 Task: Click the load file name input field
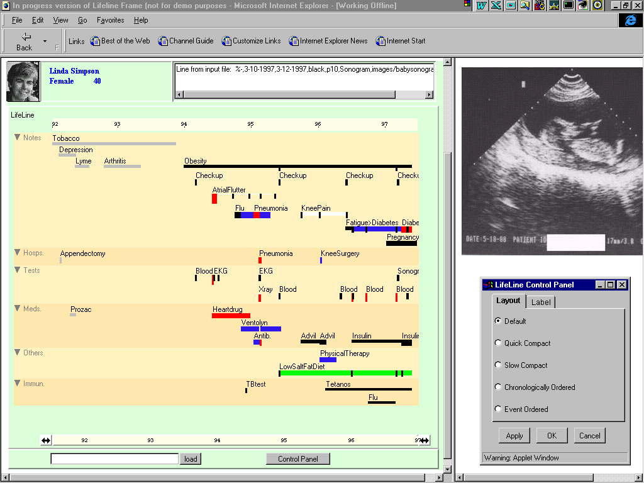[x=114, y=458]
